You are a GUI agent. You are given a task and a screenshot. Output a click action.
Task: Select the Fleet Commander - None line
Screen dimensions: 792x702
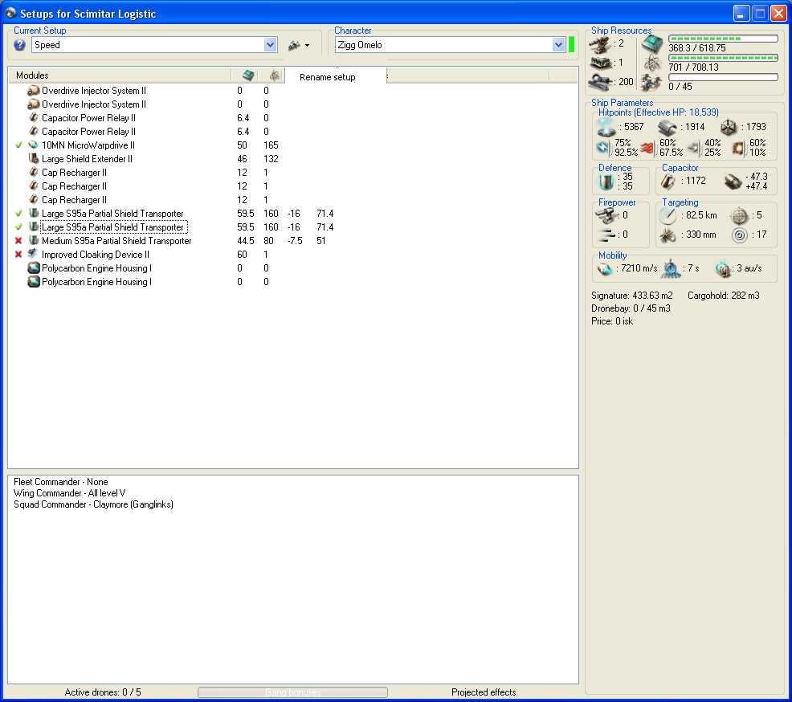60,482
